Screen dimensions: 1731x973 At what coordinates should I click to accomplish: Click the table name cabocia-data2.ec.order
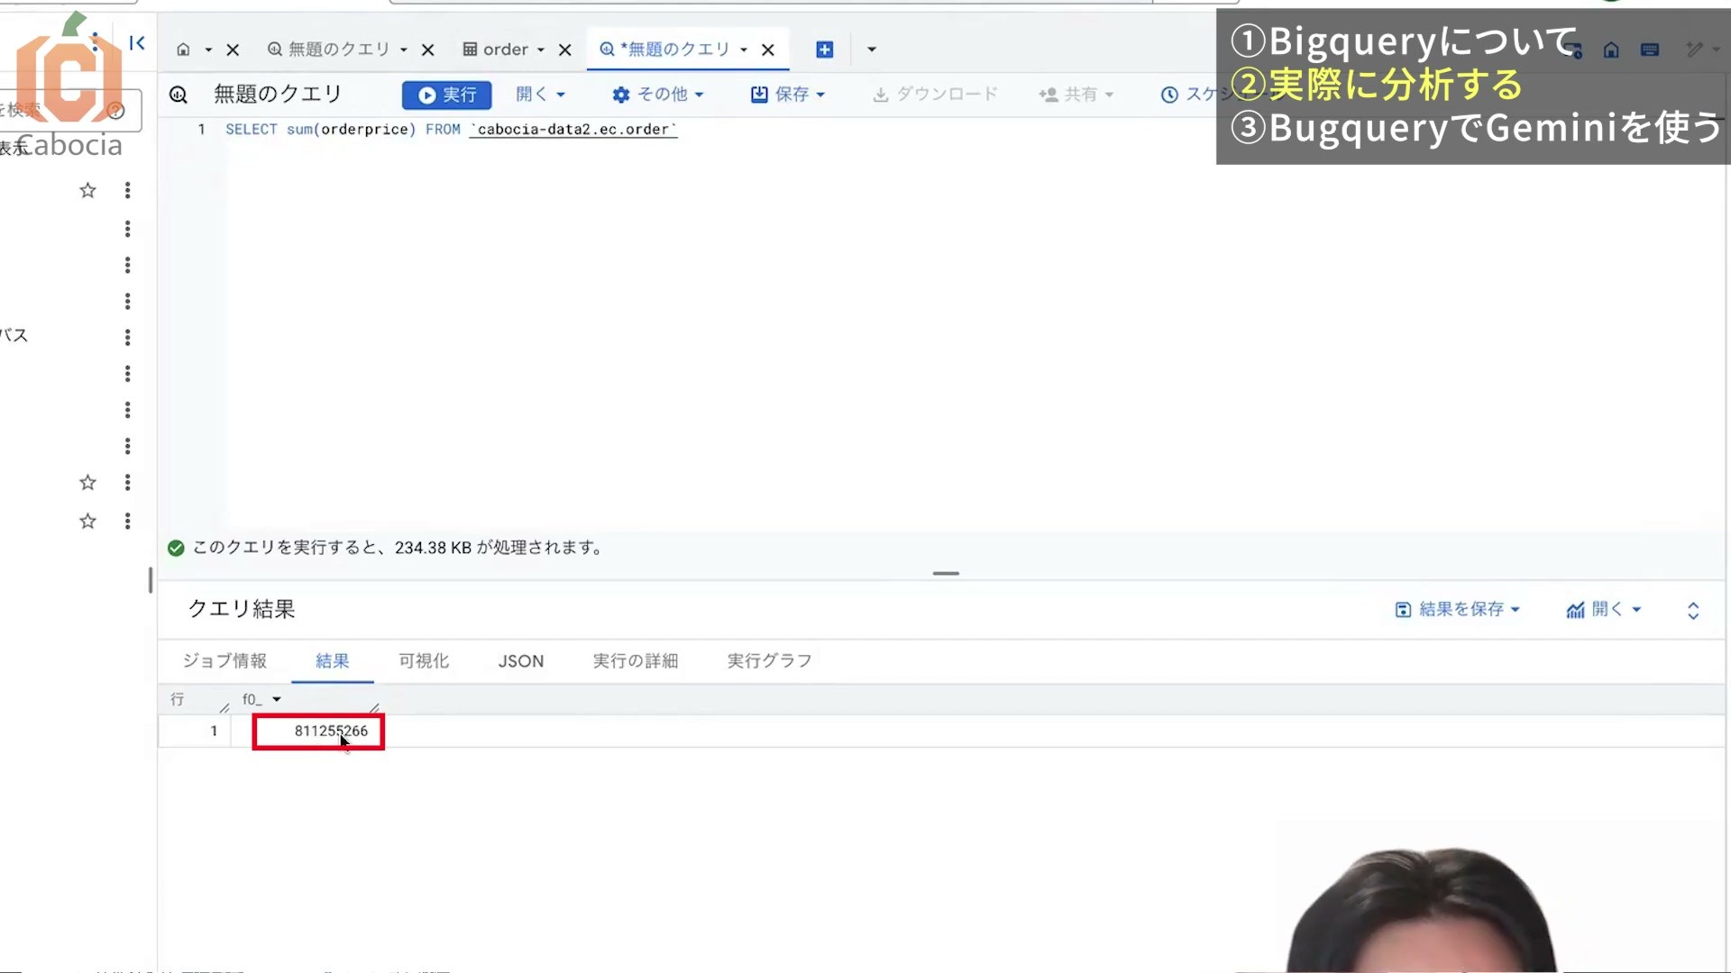(x=573, y=130)
